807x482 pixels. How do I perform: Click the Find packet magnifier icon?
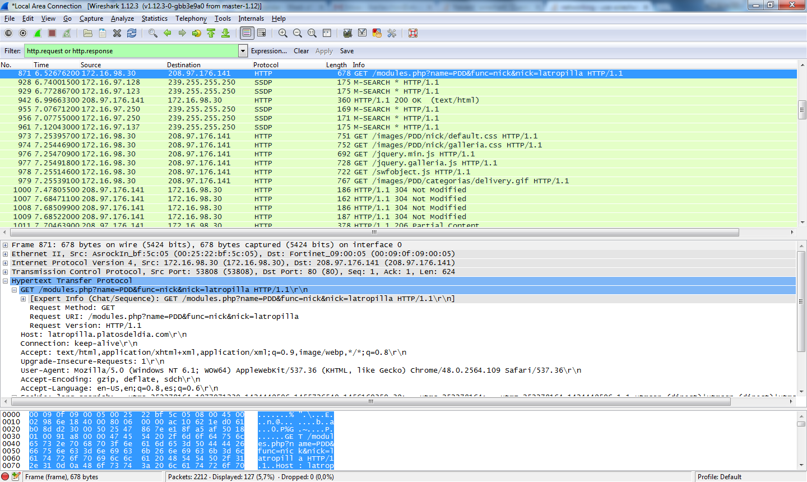pyautogui.click(x=153, y=34)
